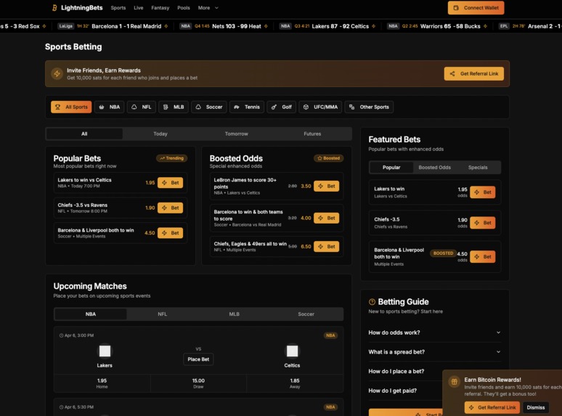The height and width of the screenshot is (416, 562).
Task: Click the lightning bolt icon in invite banner
Action: (57, 73)
